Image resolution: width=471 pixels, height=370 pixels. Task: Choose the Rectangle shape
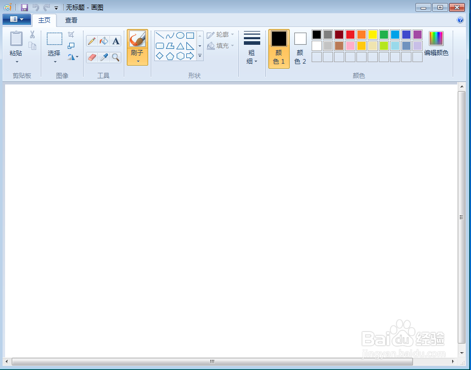coord(190,36)
